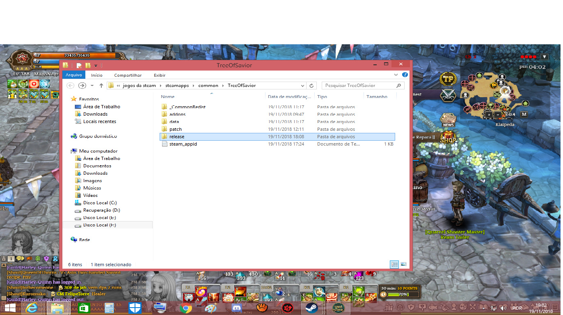Expand the Explorer ribbon chevron
Viewport: 563px width, 315px height.
pyautogui.click(x=396, y=75)
